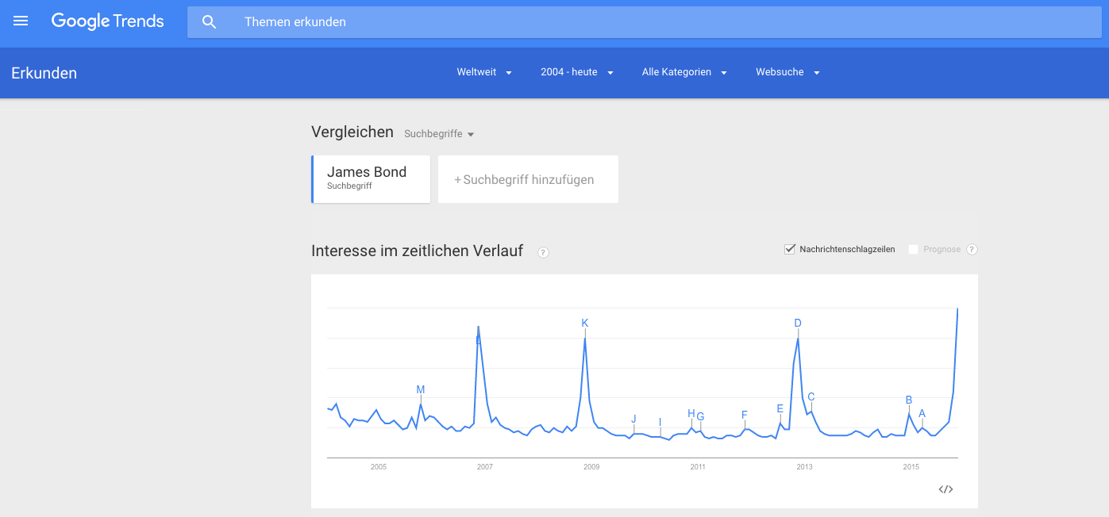Click the help icon next to Prognose
This screenshot has width=1109, height=517.
click(972, 249)
